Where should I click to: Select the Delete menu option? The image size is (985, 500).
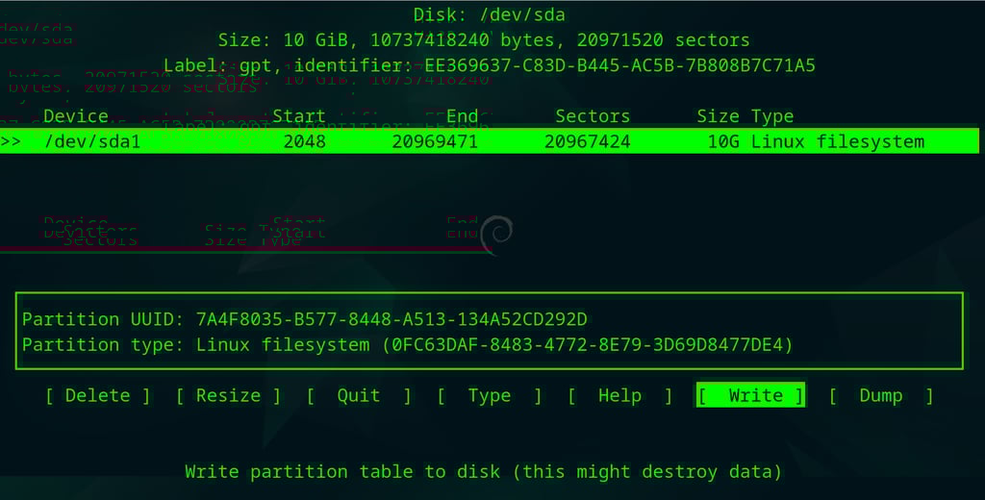(98, 396)
